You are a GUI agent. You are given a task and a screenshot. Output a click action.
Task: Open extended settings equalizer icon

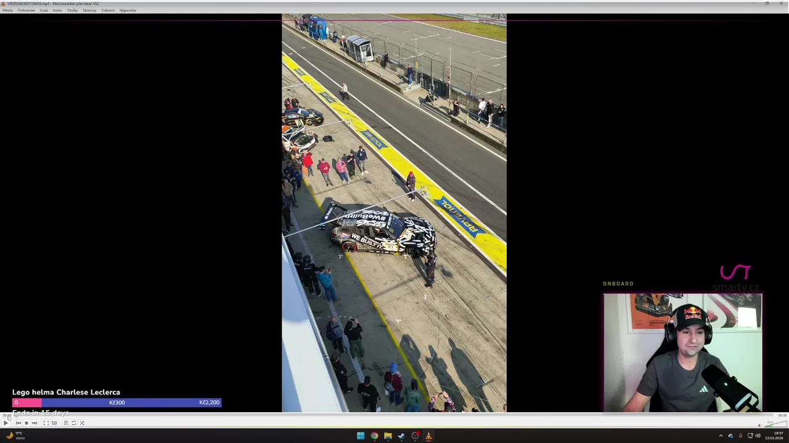(x=54, y=423)
